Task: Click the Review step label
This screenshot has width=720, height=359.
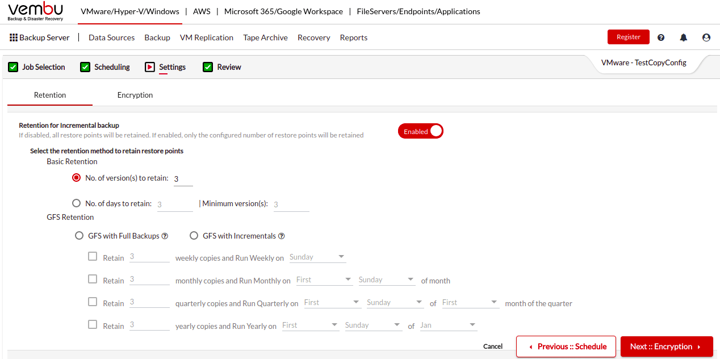Action: (229, 67)
